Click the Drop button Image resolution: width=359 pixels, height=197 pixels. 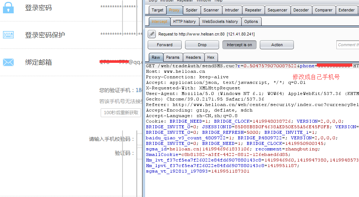click(x=202, y=45)
